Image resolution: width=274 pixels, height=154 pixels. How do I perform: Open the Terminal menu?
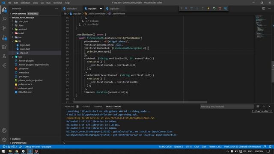(58, 3)
